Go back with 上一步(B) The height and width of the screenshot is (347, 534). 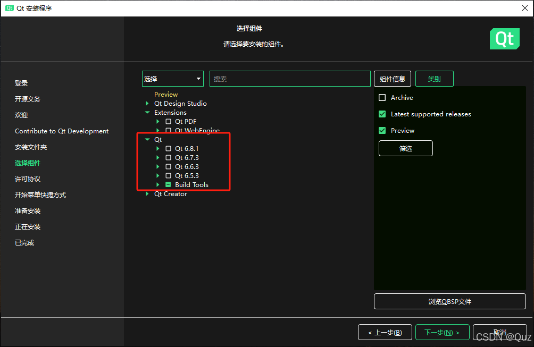385,332
